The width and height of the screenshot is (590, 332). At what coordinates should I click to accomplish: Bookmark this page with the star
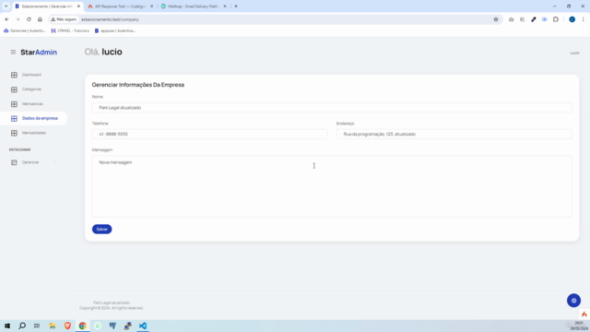pos(496,19)
